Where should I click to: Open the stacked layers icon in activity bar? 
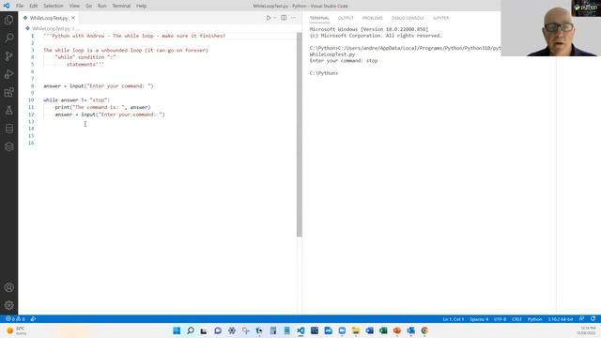click(x=8, y=146)
